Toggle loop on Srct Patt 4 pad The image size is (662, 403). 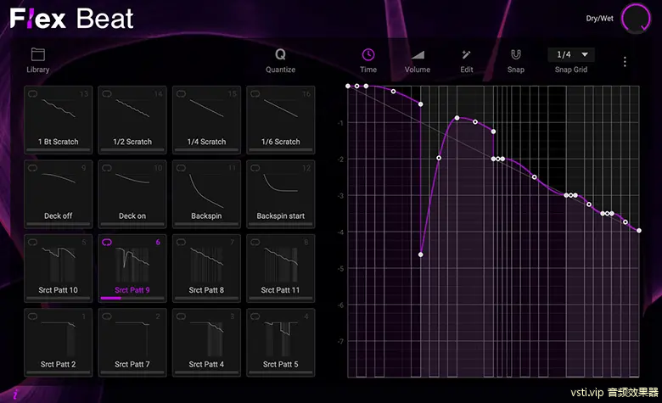coord(181,316)
